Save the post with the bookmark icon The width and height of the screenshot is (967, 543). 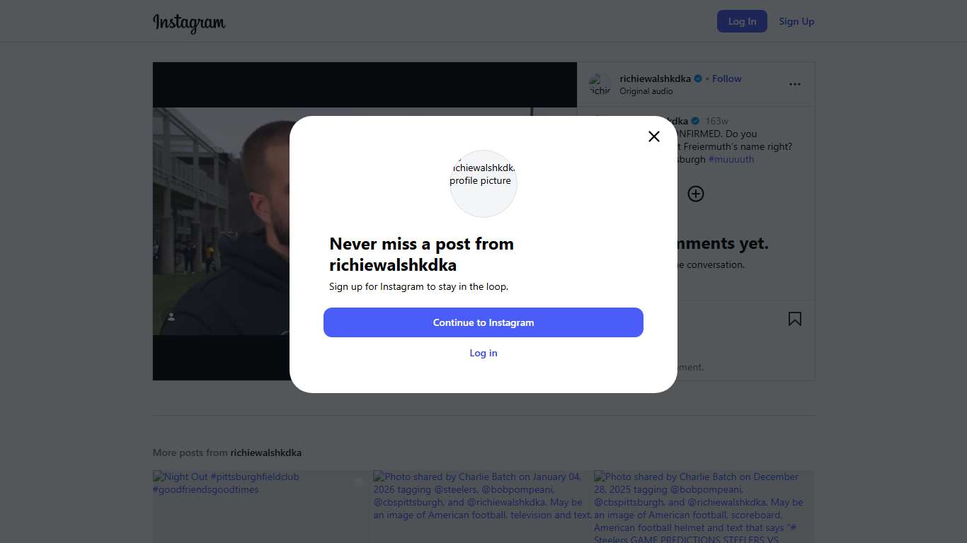pyautogui.click(x=795, y=320)
